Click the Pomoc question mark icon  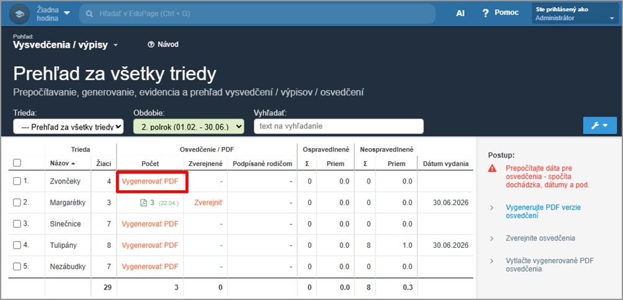click(485, 13)
